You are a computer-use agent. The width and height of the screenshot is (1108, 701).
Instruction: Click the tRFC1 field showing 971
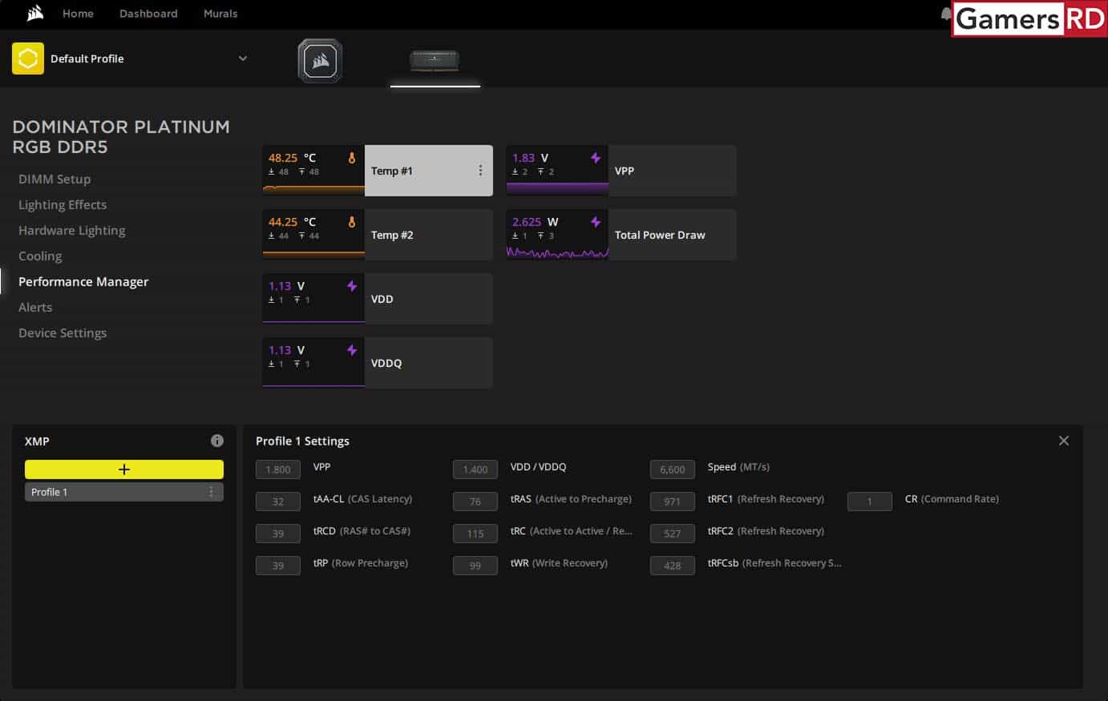[x=673, y=502]
